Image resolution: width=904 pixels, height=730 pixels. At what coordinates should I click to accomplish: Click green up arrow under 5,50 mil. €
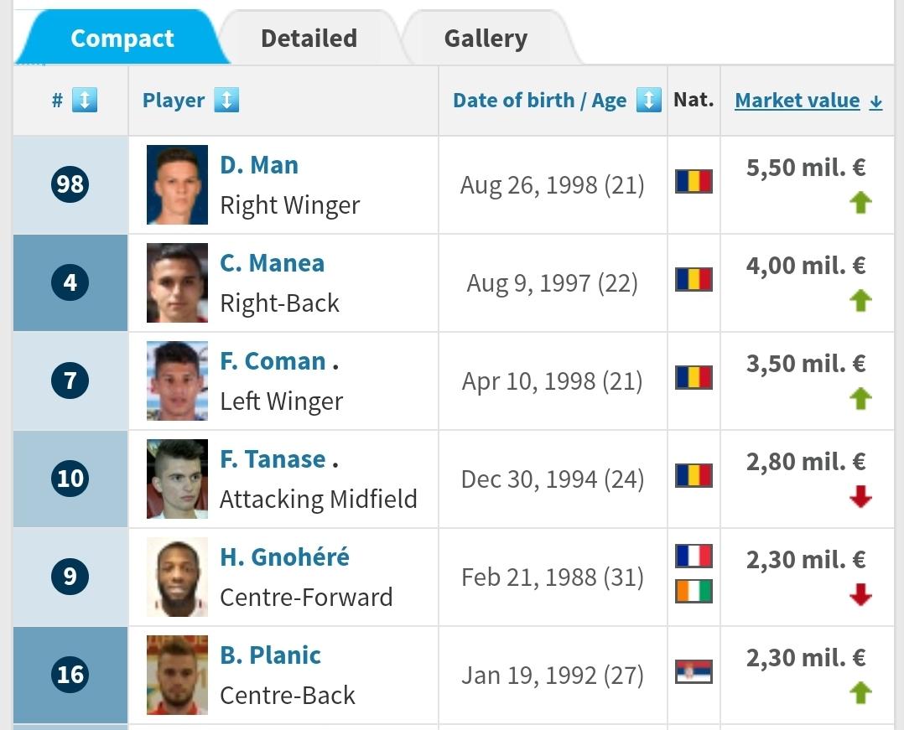tap(860, 203)
